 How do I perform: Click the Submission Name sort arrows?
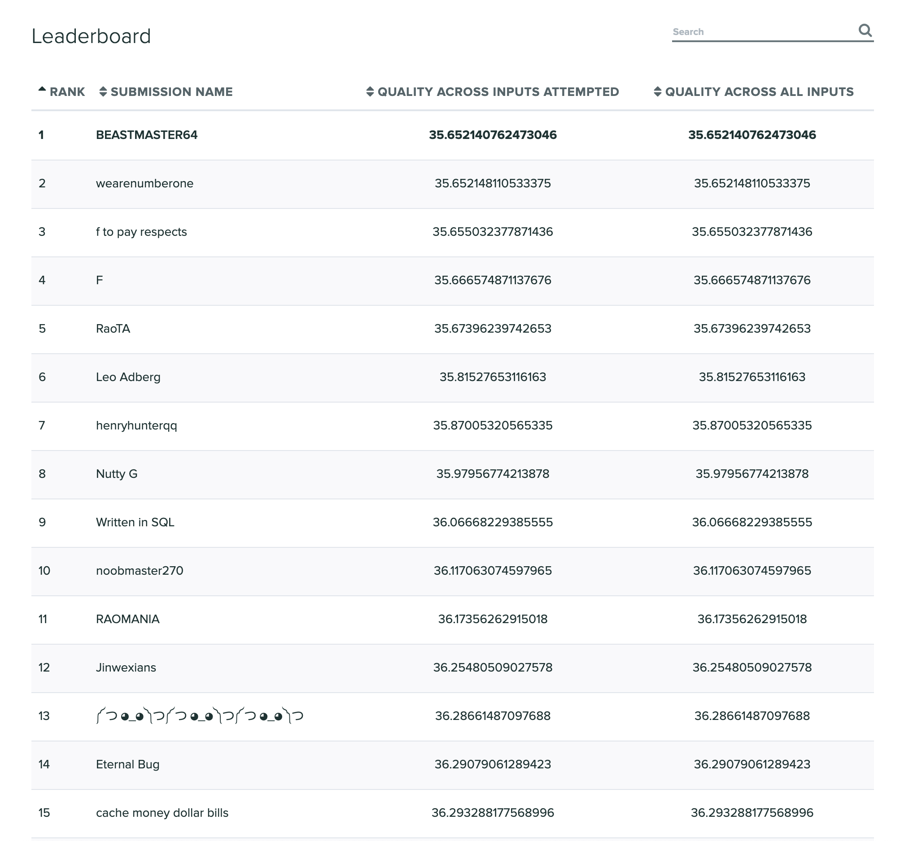pyautogui.click(x=103, y=92)
